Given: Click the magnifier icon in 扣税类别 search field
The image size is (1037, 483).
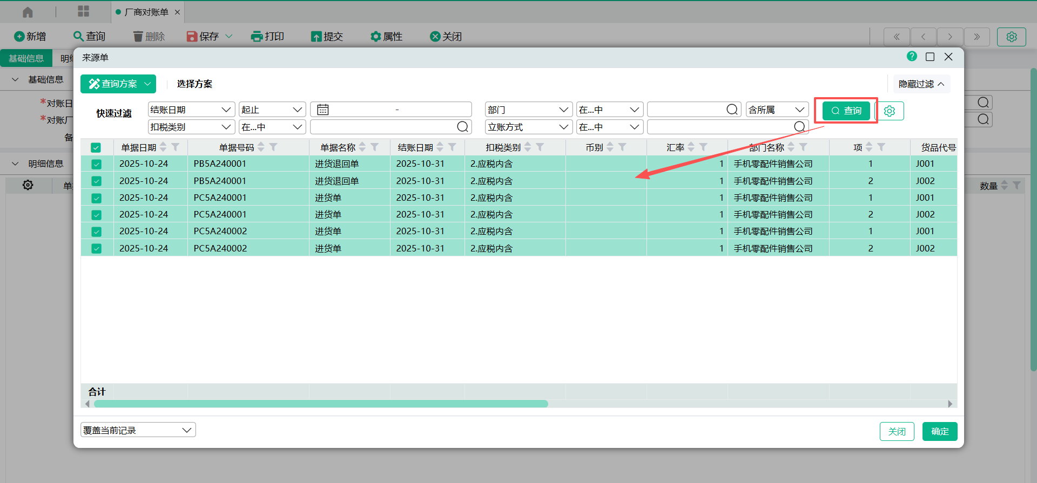Looking at the screenshot, I should pyautogui.click(x=462, y=127).
